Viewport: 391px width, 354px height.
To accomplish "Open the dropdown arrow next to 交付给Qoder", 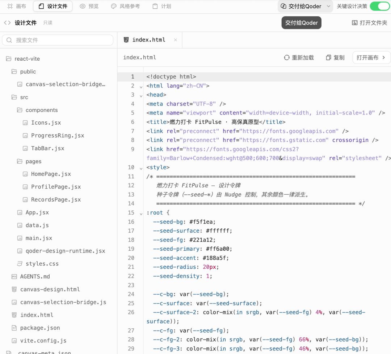I will click(x=329, y=6).
